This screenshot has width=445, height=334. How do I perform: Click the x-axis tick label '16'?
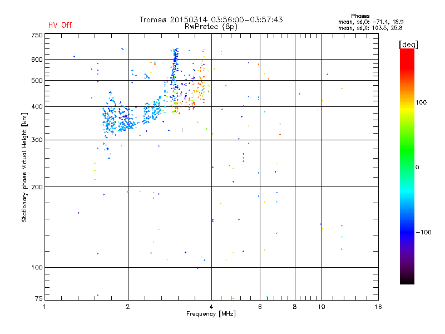click(x=378, y=307)
